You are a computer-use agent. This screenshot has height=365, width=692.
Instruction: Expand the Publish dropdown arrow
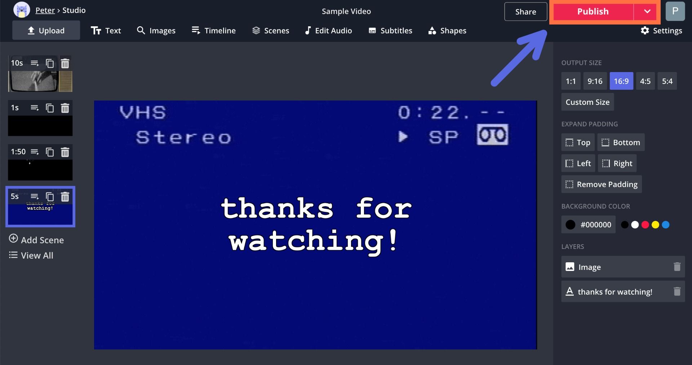647,12
